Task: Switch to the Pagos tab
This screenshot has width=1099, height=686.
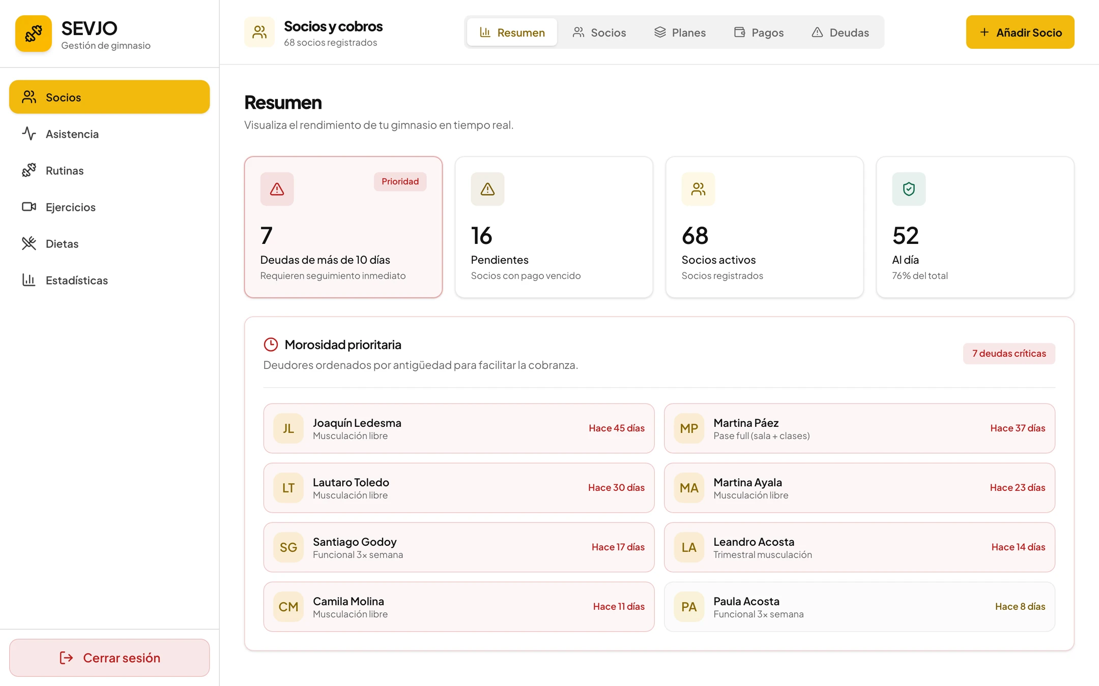Action: pos(759,32)
